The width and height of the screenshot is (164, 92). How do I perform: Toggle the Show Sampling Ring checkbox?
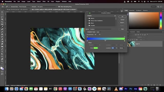(59, 7)
